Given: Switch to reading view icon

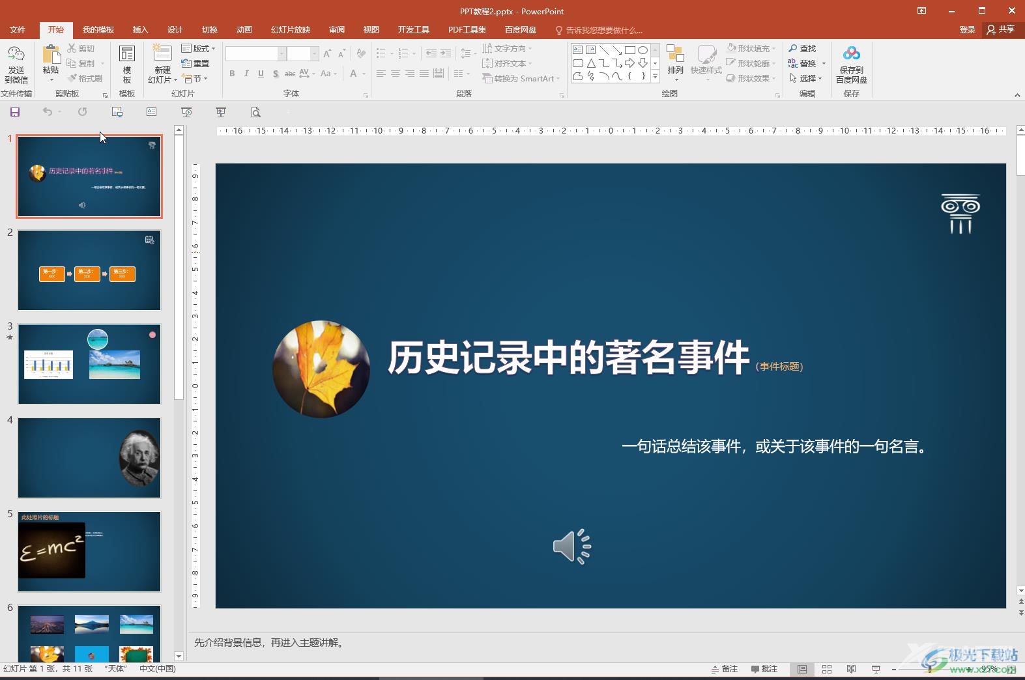Looking at the screenshot, I should pos(851,669).
